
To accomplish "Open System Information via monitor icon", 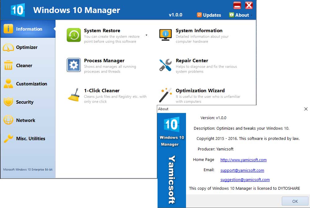I will coord(166,35).
